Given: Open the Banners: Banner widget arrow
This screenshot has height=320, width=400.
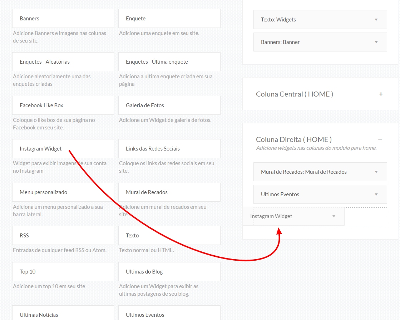Looking at the screenshot, I should coord(376,42).
